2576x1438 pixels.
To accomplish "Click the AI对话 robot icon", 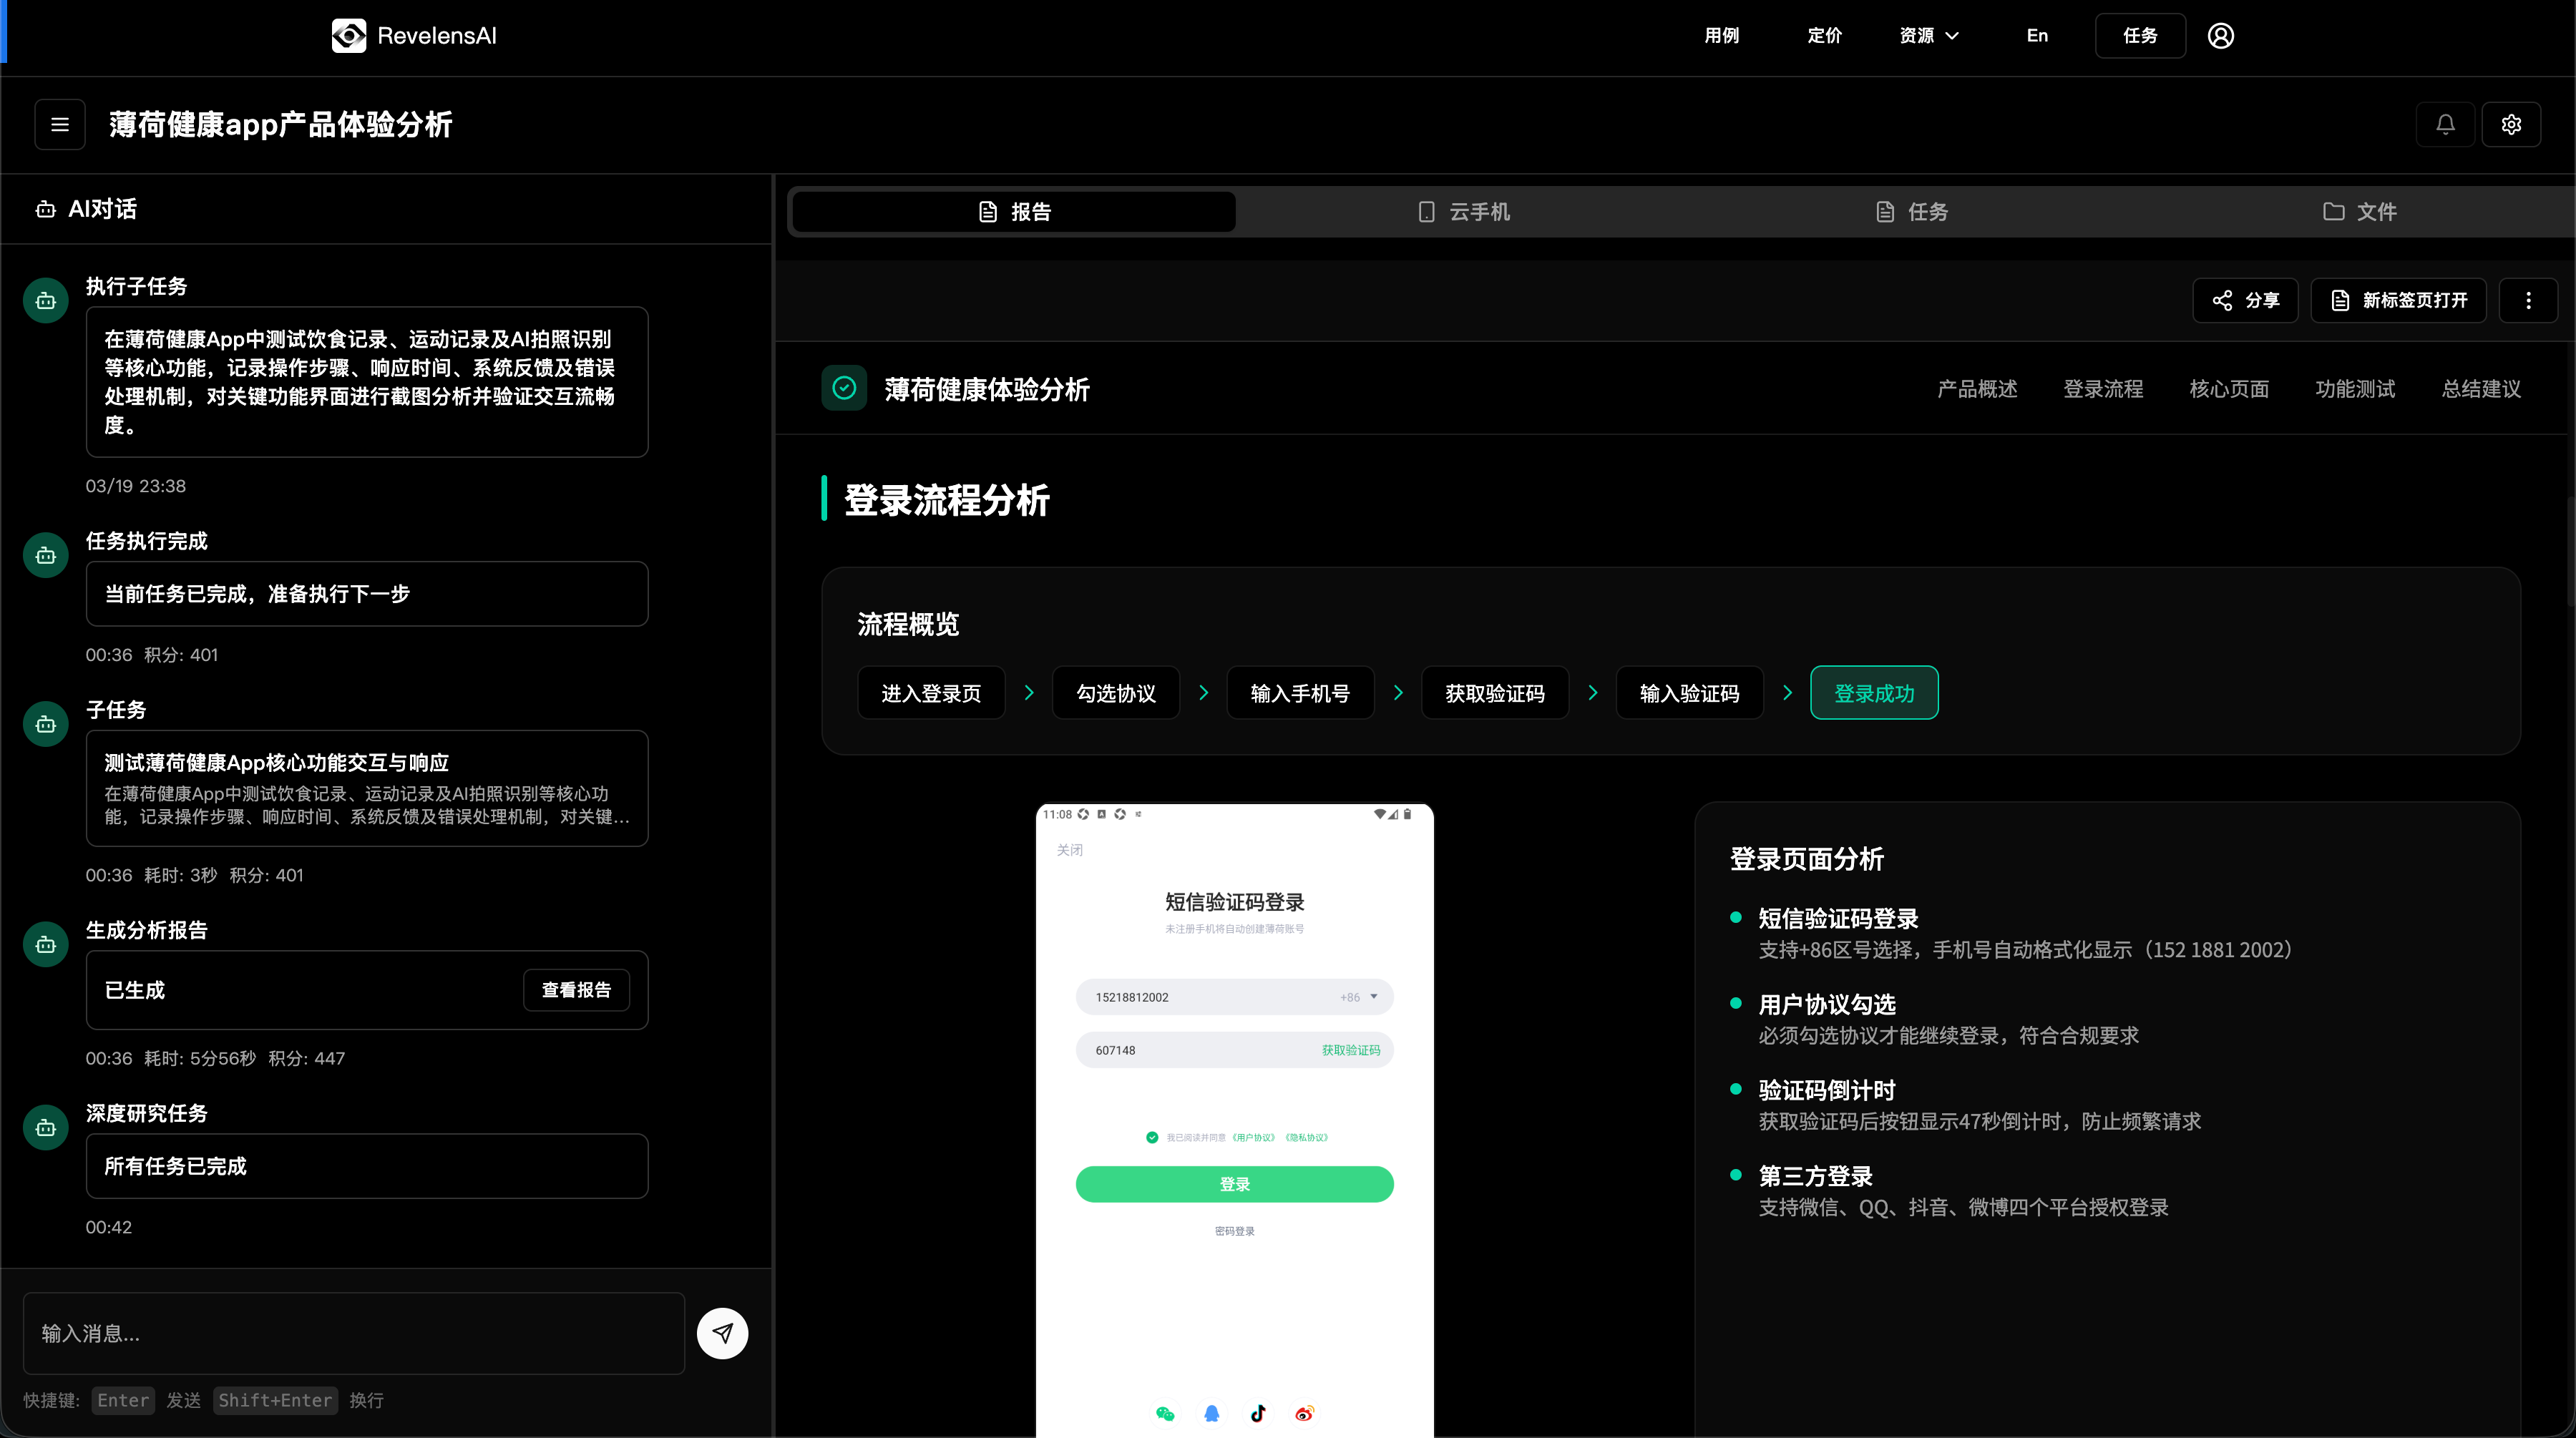I will pos(45,209).
